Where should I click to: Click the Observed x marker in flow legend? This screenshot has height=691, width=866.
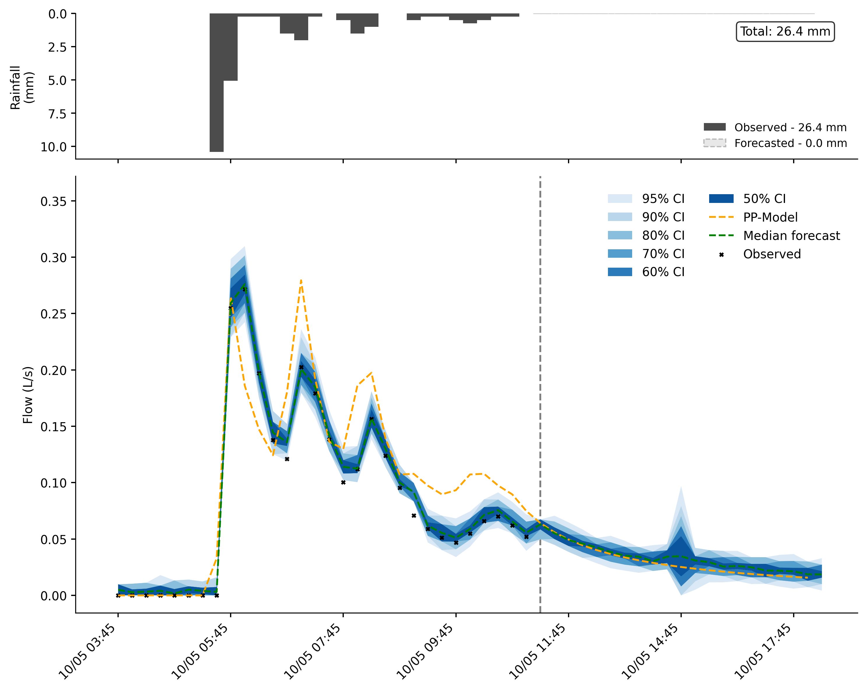[x=721, y=254]
